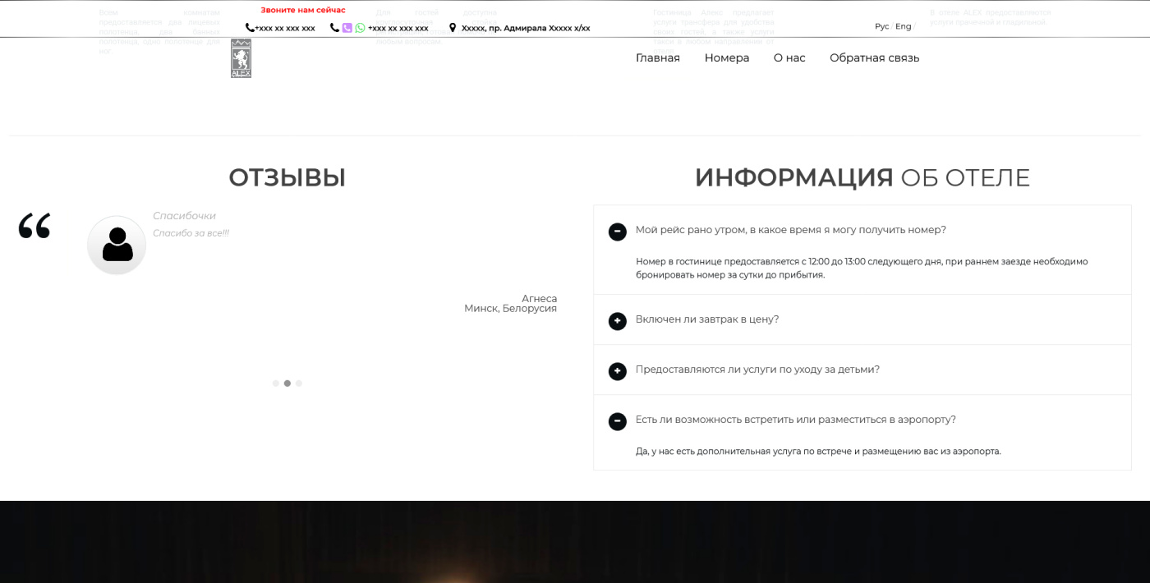Click the first phone handset icon

[250, 28]
